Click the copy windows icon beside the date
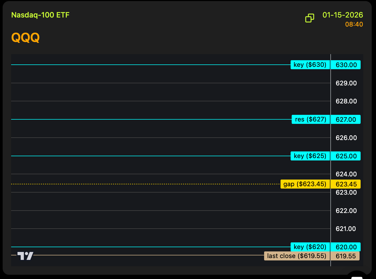The width and height of the screenshot is (376, 279). [309, 18]
